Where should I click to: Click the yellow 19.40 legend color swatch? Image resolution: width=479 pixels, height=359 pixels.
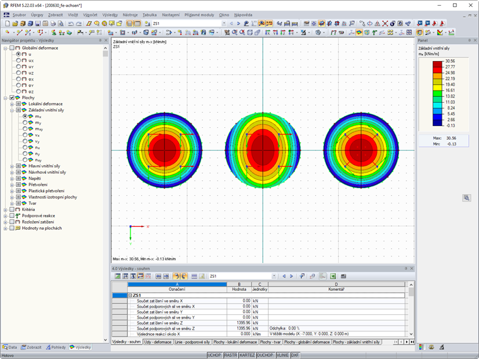437,88
